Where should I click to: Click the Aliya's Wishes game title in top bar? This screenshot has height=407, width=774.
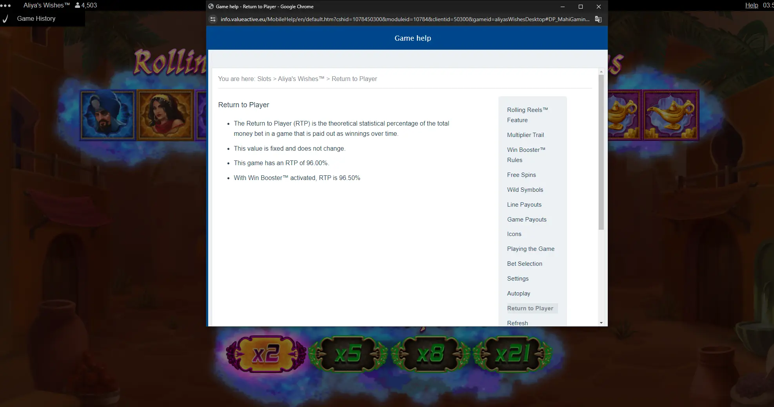[46, 5]
